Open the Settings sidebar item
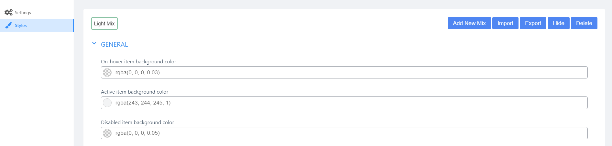The image size is (612, 146). (x=23, y=13)
